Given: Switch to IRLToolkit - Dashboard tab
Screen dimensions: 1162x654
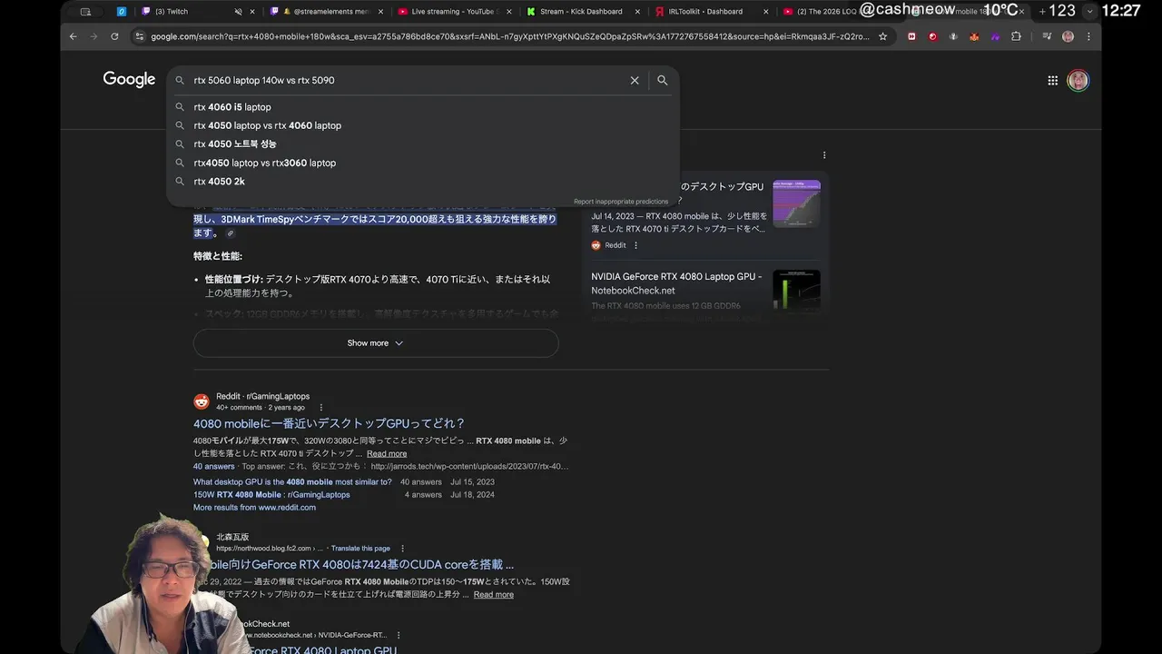Looking at the screenshot, I should (x=710, y=12).
